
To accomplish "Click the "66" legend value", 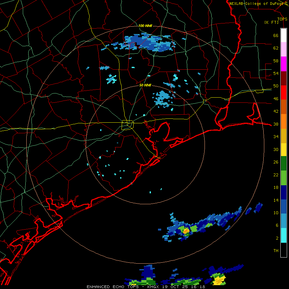I will [276, 36].
